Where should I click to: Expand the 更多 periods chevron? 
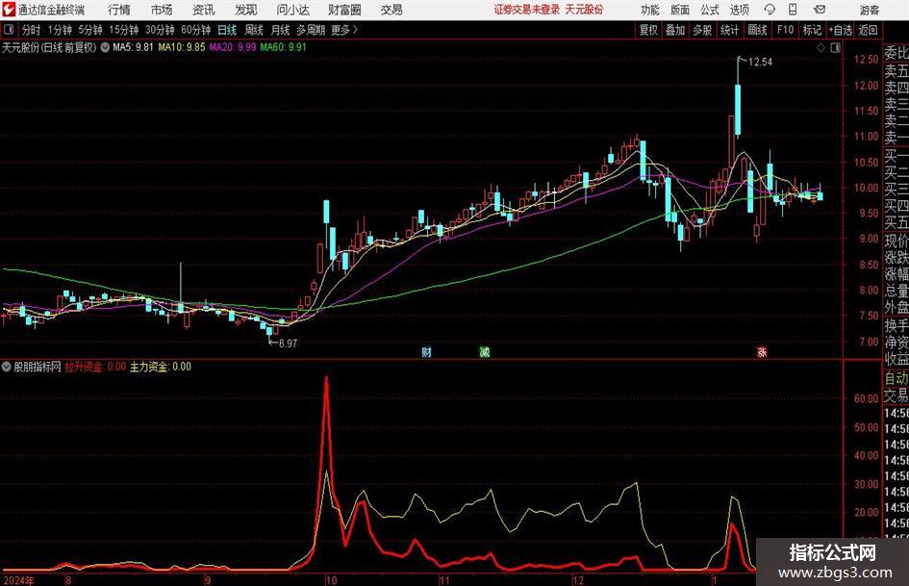point(355,30)
